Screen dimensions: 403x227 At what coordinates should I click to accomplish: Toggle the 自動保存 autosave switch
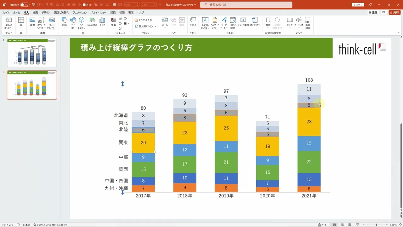(25, 5)
